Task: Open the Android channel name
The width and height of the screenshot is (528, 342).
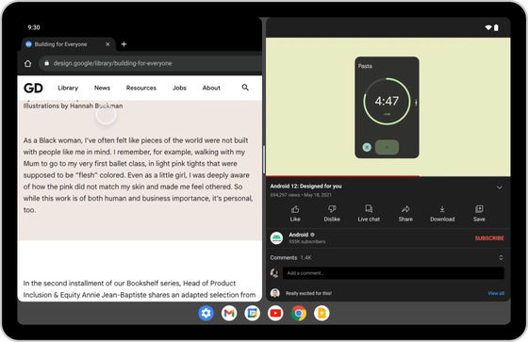Action: coord(299,235)
